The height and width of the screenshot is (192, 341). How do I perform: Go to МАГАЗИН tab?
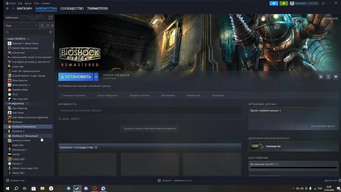coord(25,9)
